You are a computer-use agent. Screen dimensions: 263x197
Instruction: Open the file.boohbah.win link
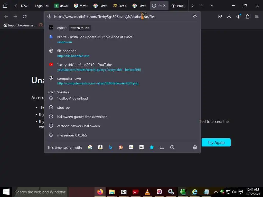pos(73,56)
